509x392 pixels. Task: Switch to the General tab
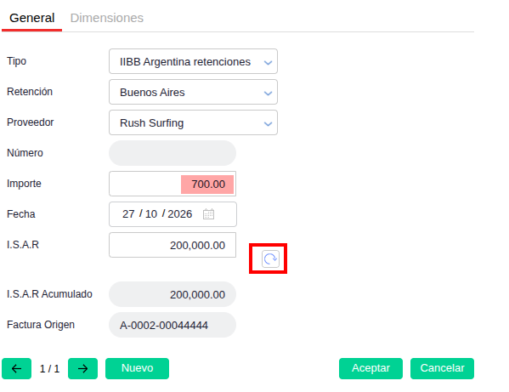[31, 18]
